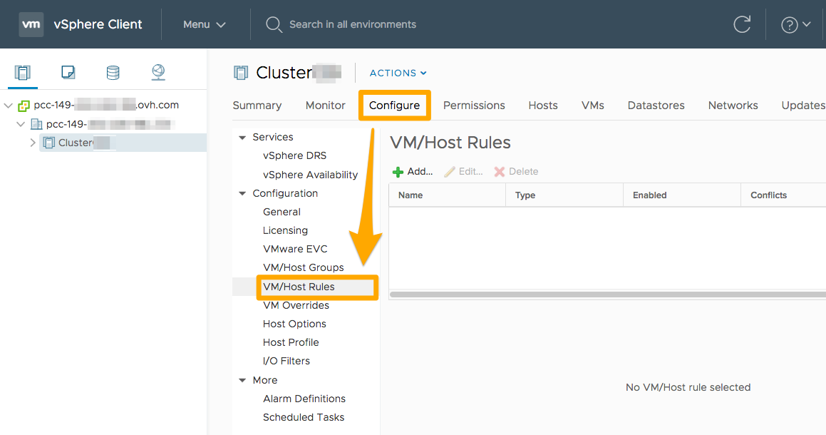This screenshot has width=826, height=435.
Task: Open vSphere DRS settings
Action: coord(294,155)
